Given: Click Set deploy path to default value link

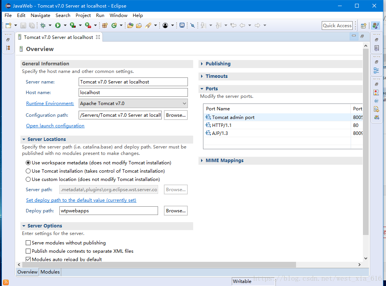Looking at the screenshot, I should point(81,200).
